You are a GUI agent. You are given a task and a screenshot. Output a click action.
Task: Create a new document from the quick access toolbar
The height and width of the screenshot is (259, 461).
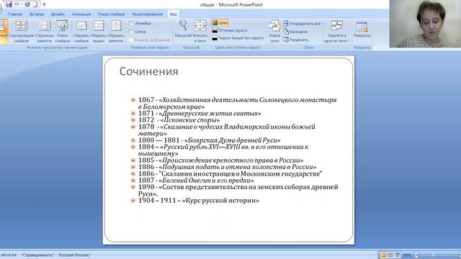pyautogui.click(x=35, y=4)
